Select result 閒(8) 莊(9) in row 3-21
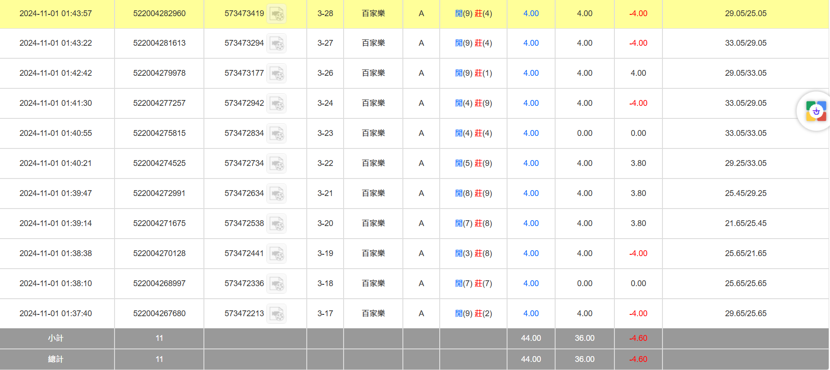Viewport: 830px width, 370px height. 473,193
